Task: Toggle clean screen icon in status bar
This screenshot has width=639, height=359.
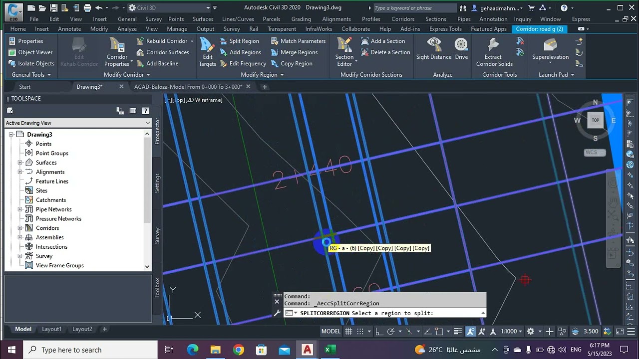Action: [620, 331]
